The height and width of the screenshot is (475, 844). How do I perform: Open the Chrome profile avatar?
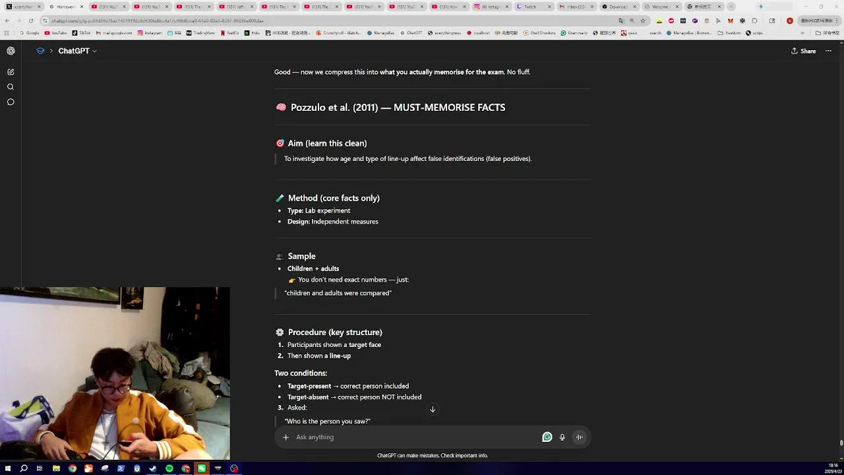click(790, 20)
